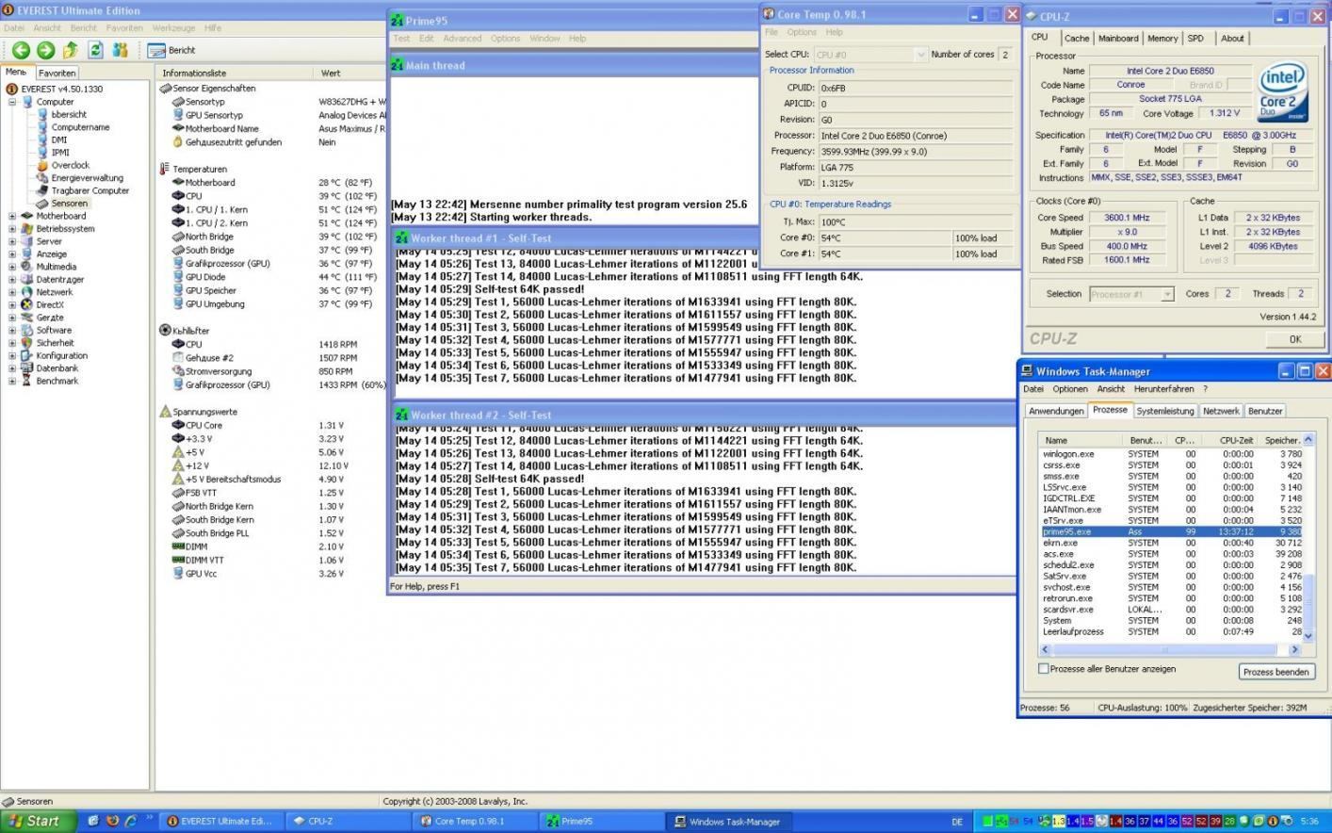Enable Prozesse aller Benutzer anzeigen checkbox
Image resolution: width=1332 pixels, height=833 pixels.
pyautogui.click(x=1043, y=668)
